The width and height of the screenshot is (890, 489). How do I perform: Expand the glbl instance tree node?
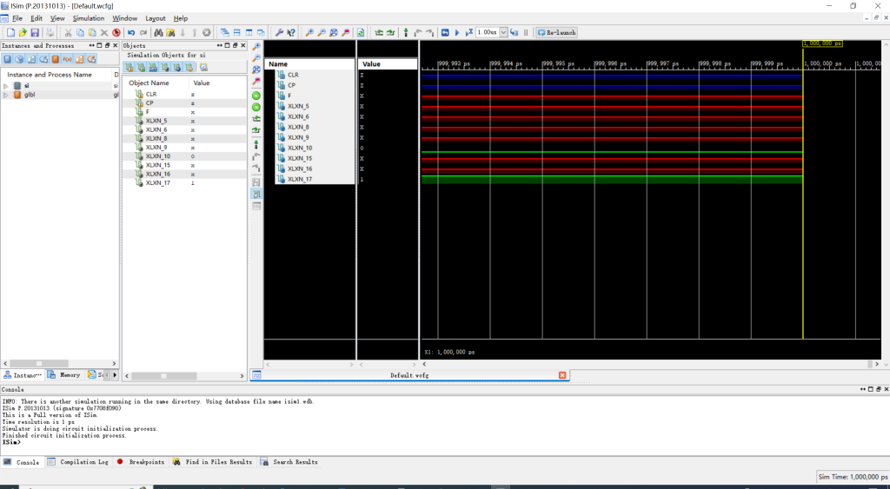pyautogui.click(x=6, y=95)
